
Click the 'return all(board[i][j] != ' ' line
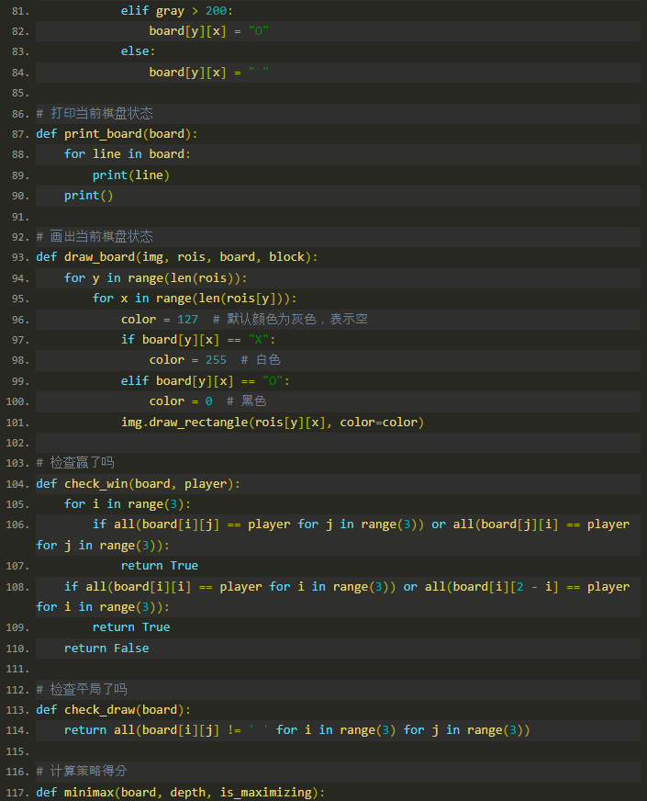click(x=297, y=730)
